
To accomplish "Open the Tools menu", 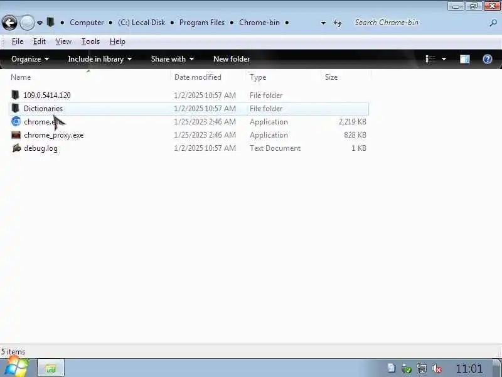I will click(90, 41).
